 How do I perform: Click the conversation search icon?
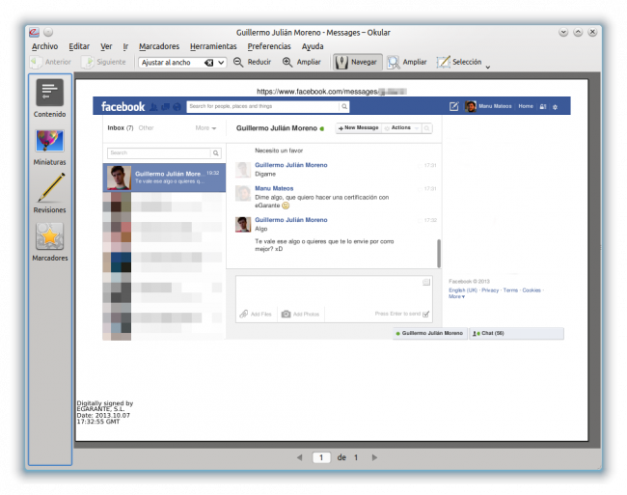426,128
